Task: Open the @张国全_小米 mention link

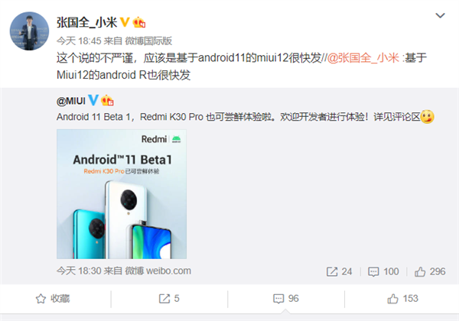Action: point(363,58)
